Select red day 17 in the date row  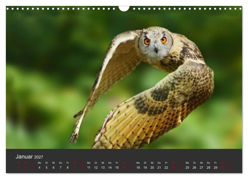point(131,167)
